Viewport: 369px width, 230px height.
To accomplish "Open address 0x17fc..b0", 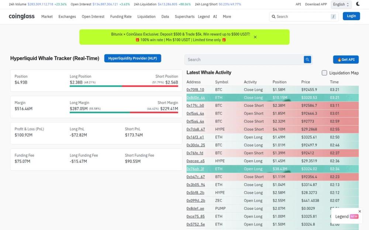I will pos(195,106).
